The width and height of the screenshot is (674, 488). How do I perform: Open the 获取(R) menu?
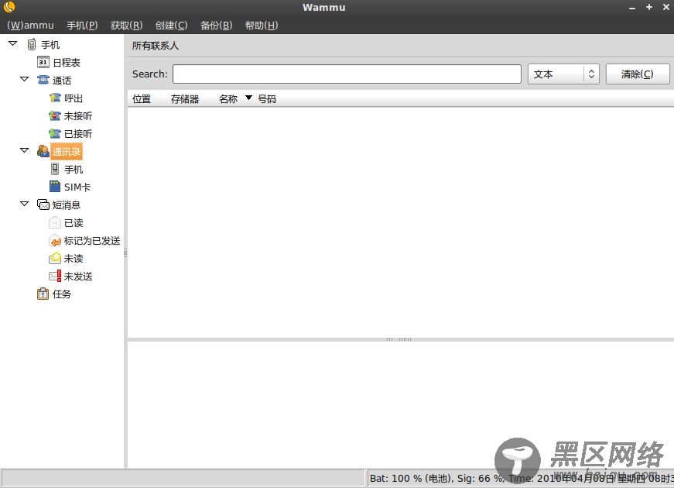pos(127,26)
